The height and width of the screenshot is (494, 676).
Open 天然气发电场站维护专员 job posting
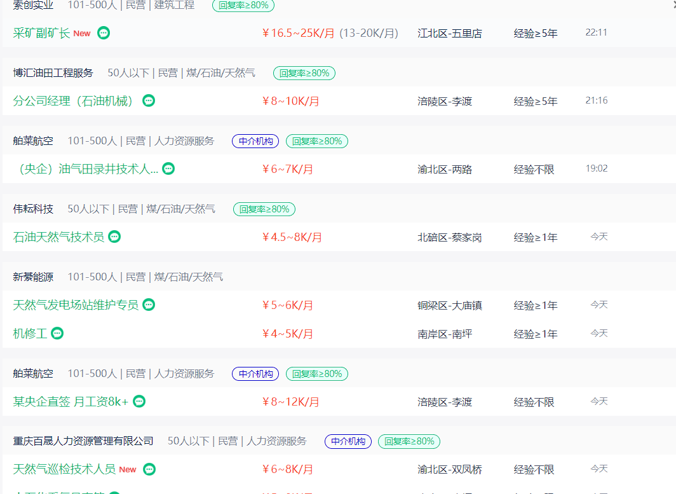point(76,305)
